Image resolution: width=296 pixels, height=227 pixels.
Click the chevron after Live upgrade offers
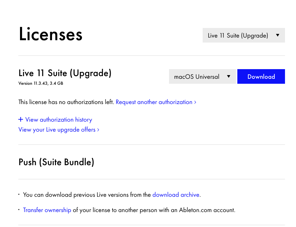click(x=98, y=130)
